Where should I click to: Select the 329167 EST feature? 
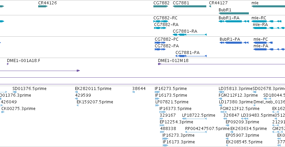tap(161, 119)
